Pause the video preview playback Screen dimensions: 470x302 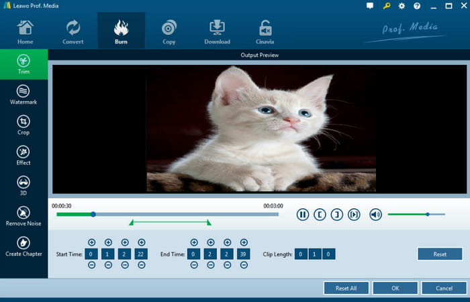pos(303,214)
